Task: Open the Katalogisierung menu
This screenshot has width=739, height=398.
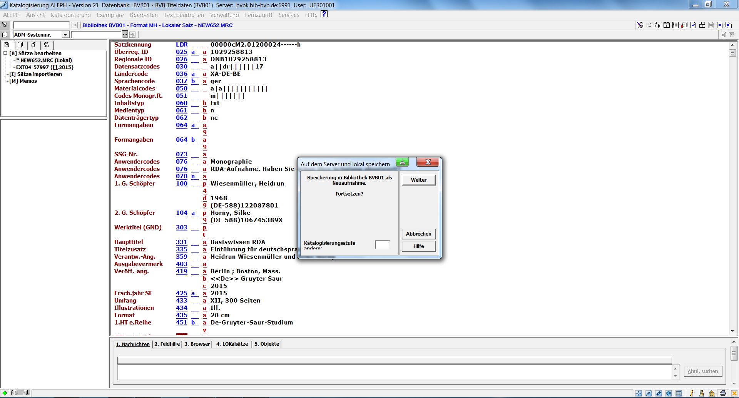Action: 71,15
